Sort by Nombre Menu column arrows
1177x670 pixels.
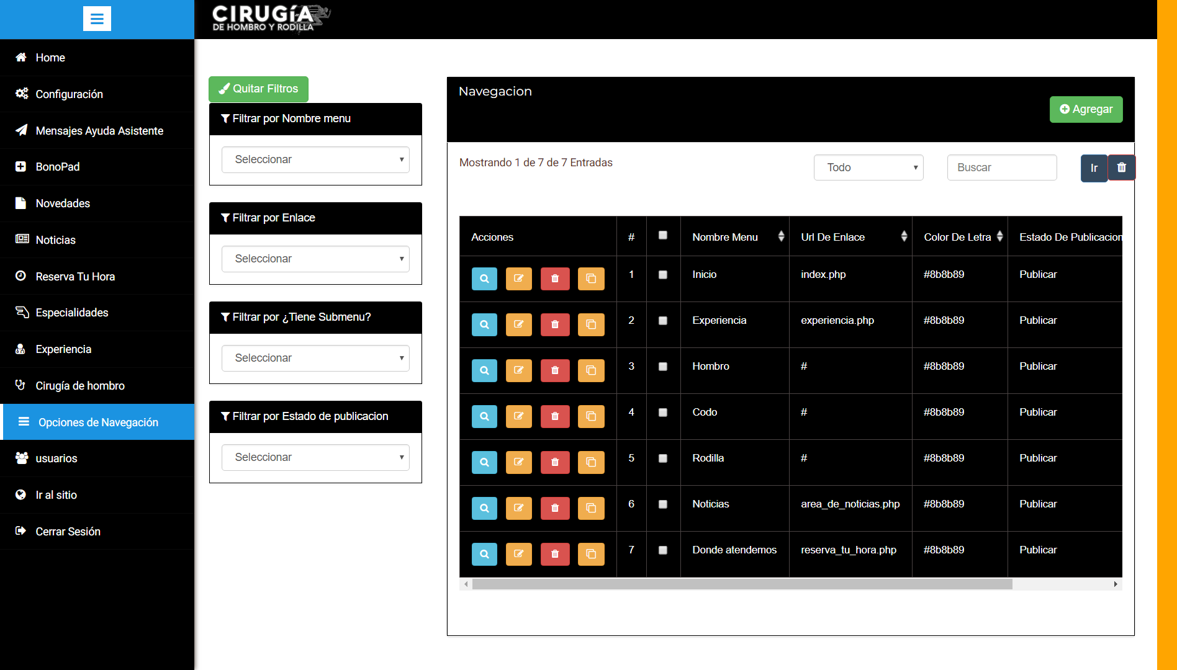coord(780,236)
